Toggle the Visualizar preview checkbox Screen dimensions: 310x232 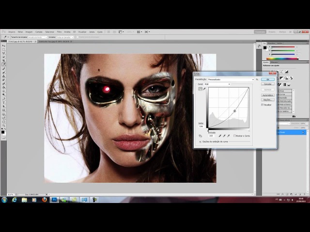pos(263,104)
